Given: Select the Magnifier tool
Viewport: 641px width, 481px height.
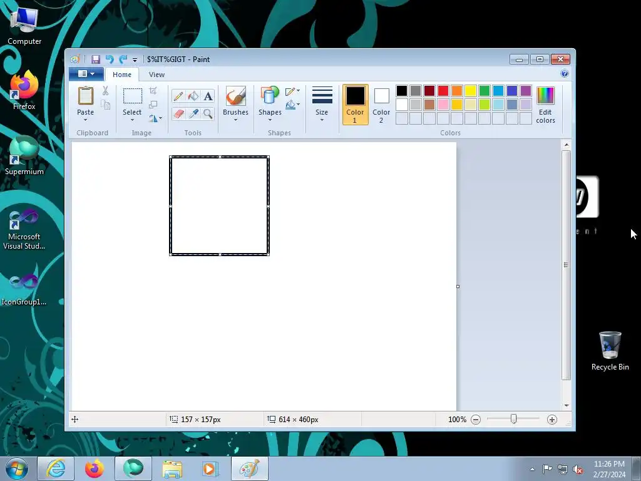Looking at the screenshot, I should (208, 113).
